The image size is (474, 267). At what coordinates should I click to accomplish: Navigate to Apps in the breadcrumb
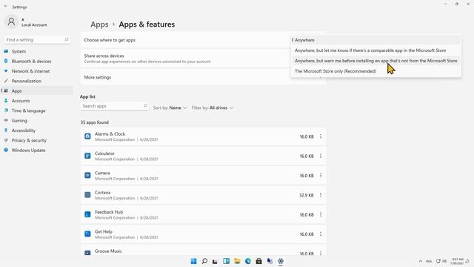pos(99,24)
